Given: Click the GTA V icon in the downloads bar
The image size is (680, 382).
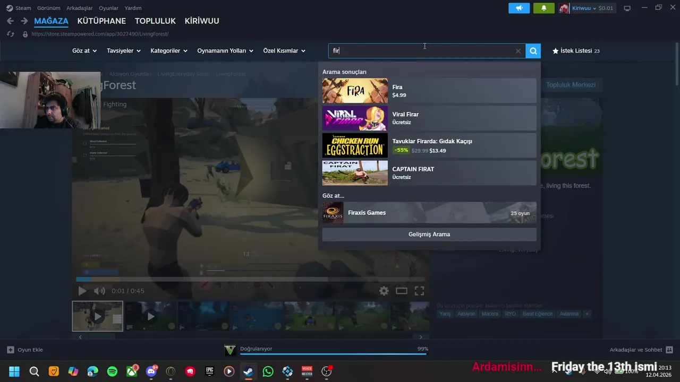Looking at the screenshot, I should [x=229, y=350].
